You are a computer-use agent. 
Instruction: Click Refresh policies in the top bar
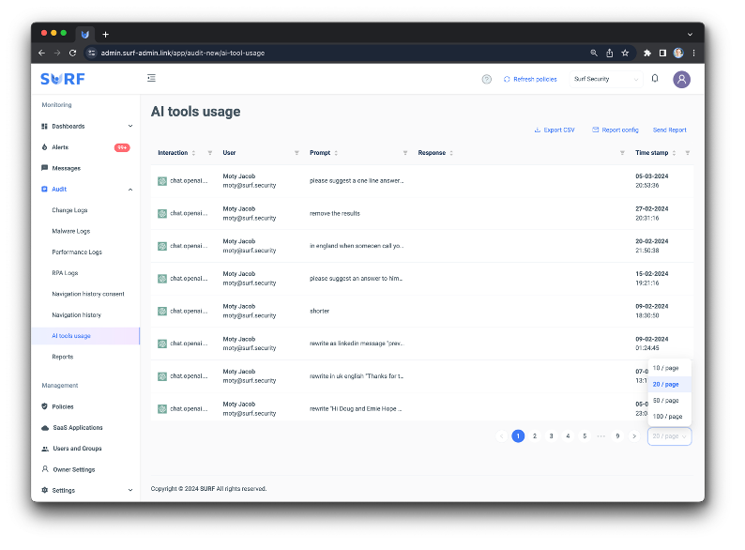[530, 79]
